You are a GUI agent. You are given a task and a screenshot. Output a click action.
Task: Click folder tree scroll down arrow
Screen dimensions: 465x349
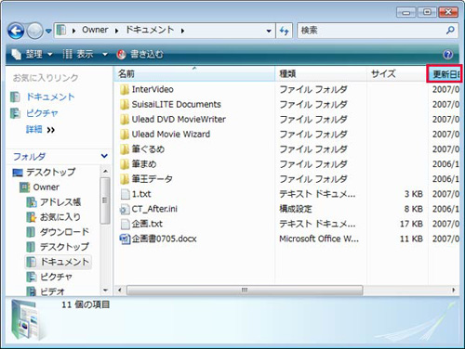[x=105, y=291]
